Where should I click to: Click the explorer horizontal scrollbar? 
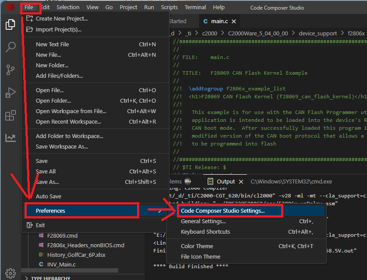point(70,270)
